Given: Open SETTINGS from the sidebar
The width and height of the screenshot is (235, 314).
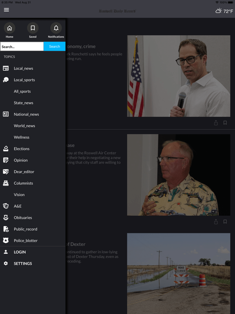Looking at the screenshot, I should 23,264.
